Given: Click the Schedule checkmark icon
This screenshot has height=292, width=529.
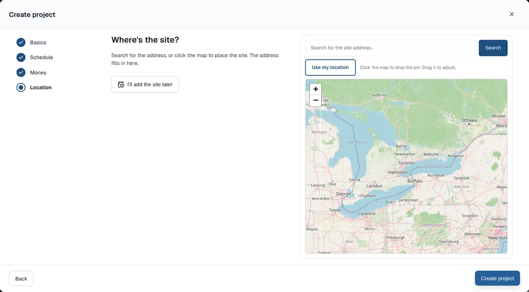Looking at the screenshot, I should 21,57.
